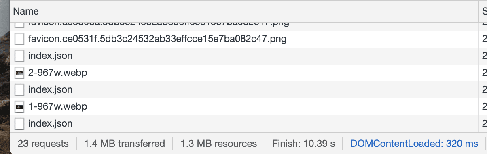Select index.json between the two webp files
487x154 pixels.
50,90
